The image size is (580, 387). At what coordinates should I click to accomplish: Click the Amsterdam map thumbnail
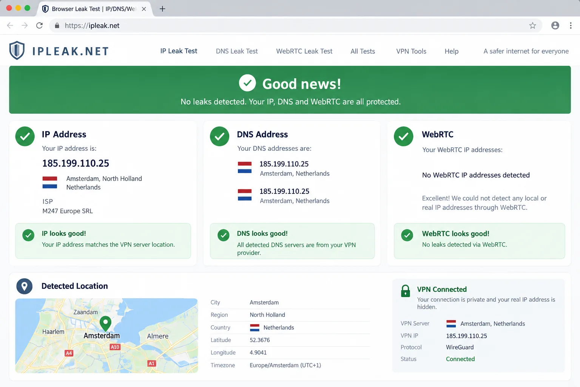tap(106, 336)
